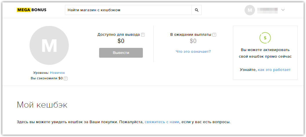This screenshot has width=306, height=137.
Task: Click the large profile avatar circle
Action: [49, 45]
